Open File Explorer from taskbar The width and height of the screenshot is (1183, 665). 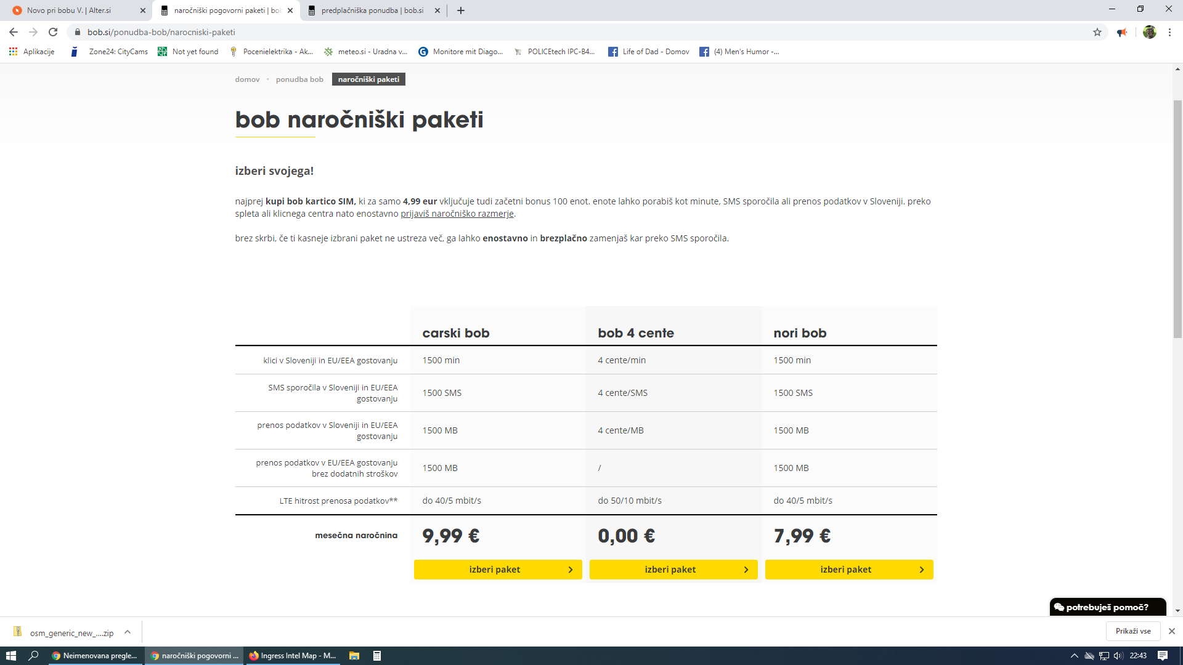click(x=354, y=656)
